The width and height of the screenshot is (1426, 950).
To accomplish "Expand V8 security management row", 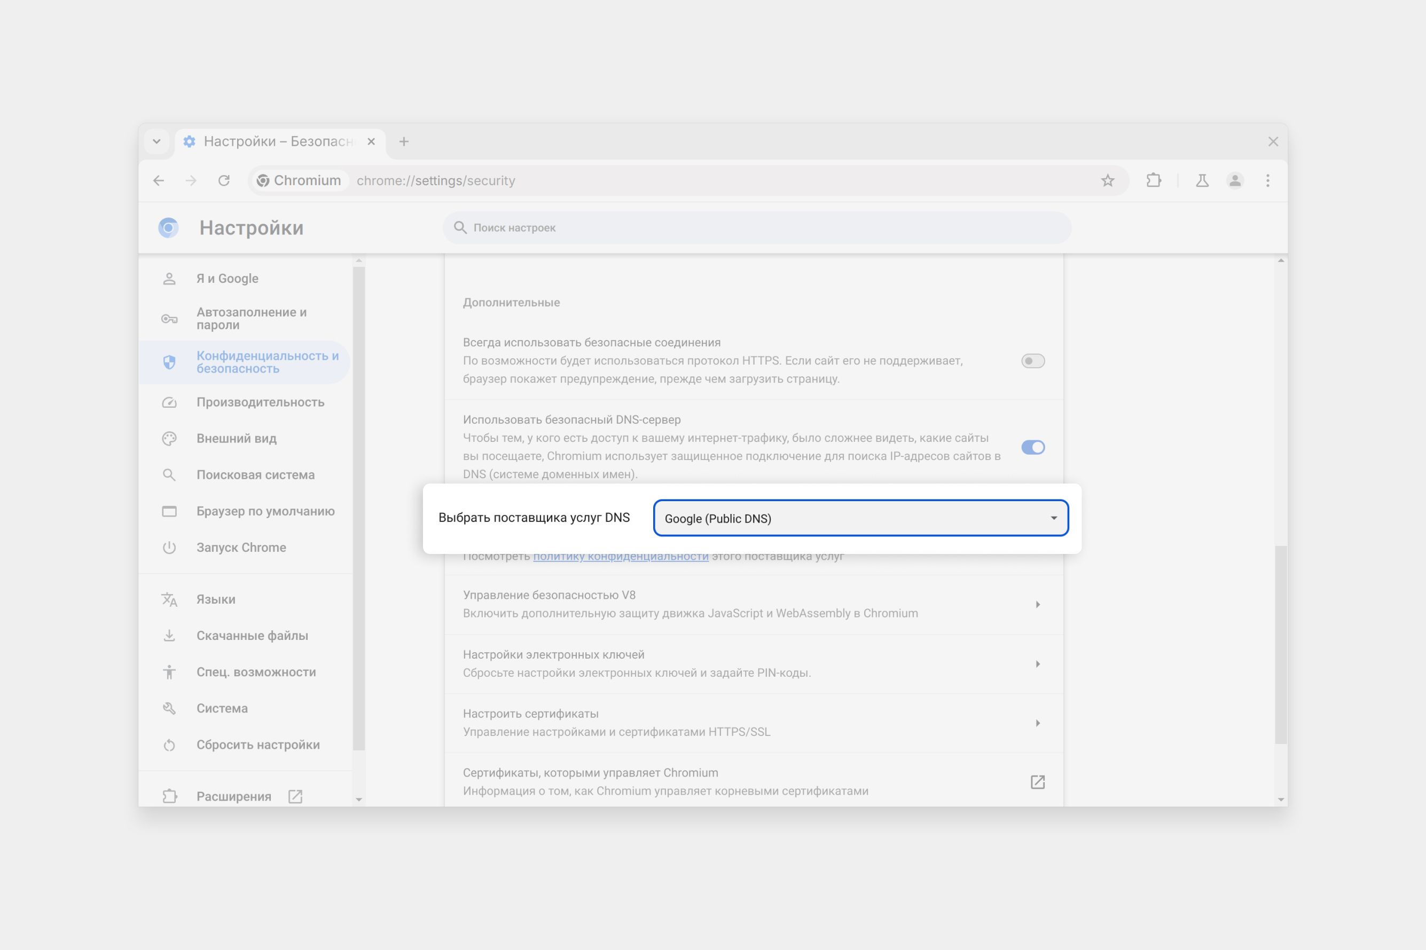I will pyautogui.click(x=1037, y=604).
